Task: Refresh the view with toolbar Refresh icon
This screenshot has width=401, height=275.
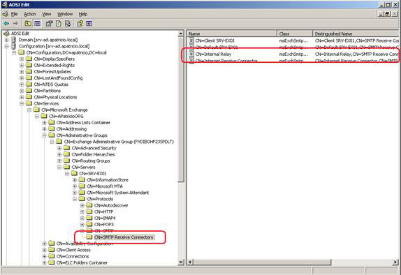Action: coord(59,24)
